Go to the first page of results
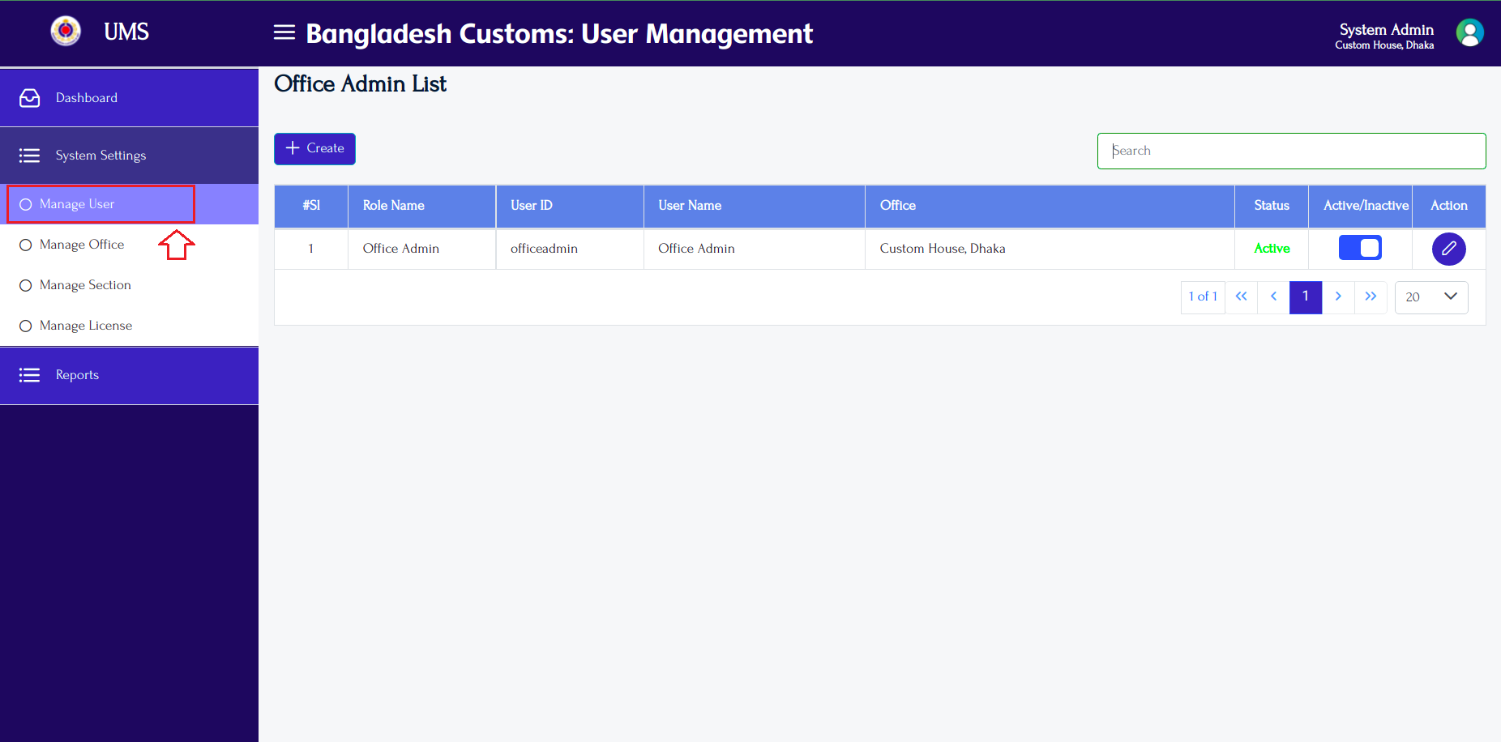Viewport: 1501px width, 742px height. tap(1241, 296)
